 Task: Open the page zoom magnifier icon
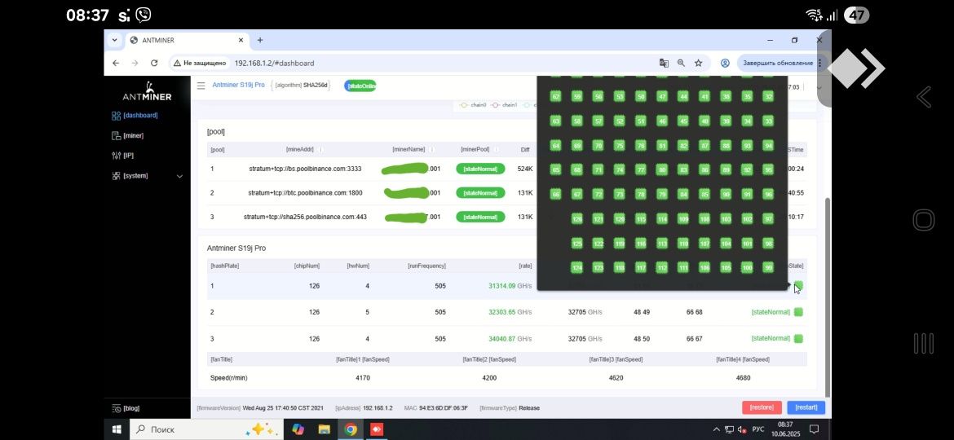click(x=681, y=63)
